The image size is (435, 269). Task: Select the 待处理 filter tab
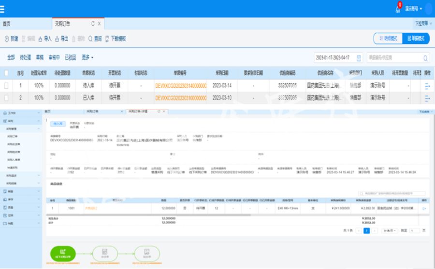pyautogui.click(x=25, y=57)
